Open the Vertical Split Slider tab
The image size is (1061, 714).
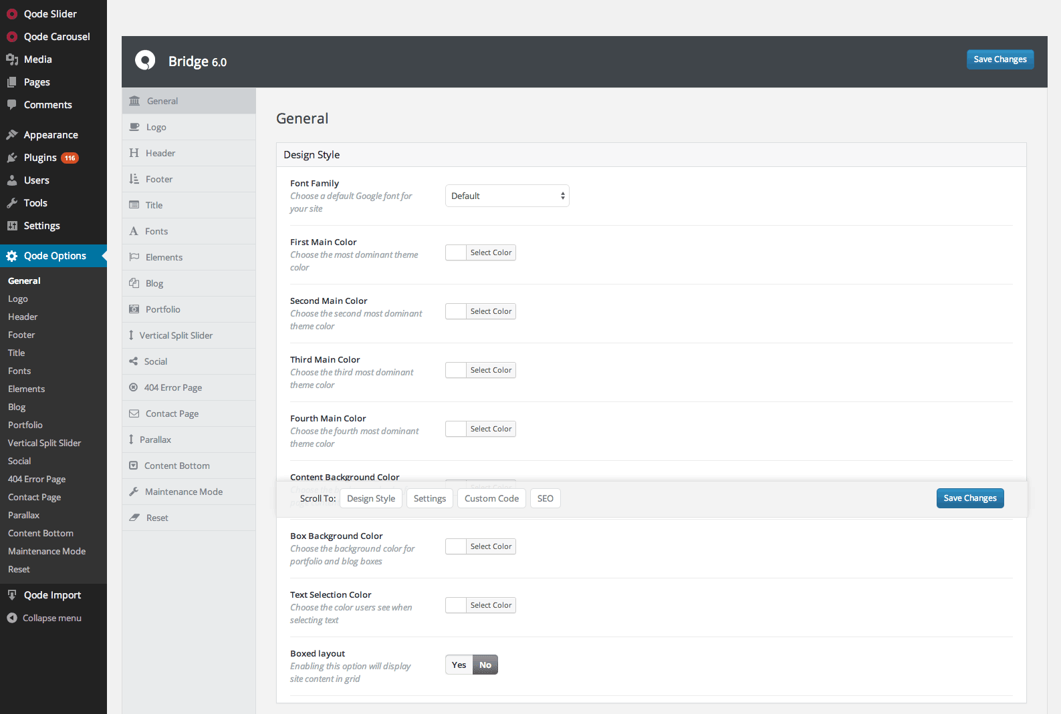pyautogui.click(x=189, y=335)
